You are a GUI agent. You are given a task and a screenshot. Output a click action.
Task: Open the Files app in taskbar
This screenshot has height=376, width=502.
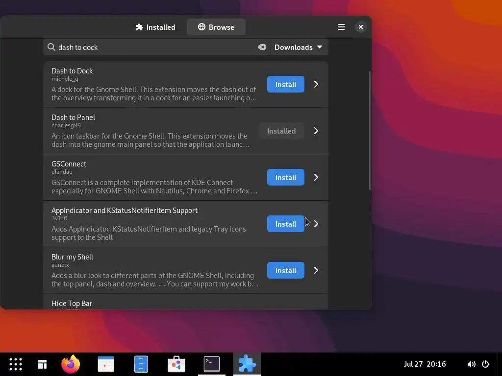pos(141,364)
